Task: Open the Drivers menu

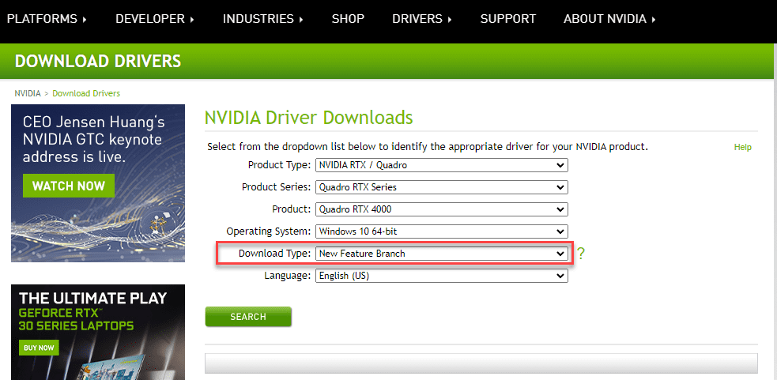Action: click(422, 19)
